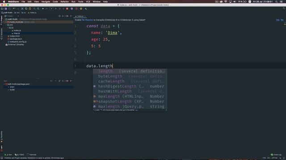This screenshot has height=160, width=286.
Task: Open the VCS menu
Action: coord(88,2)
